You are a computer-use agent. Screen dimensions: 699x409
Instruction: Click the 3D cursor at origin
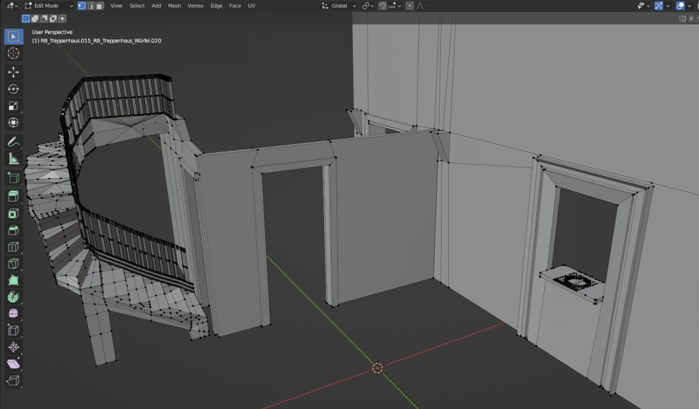pos(377,368)
